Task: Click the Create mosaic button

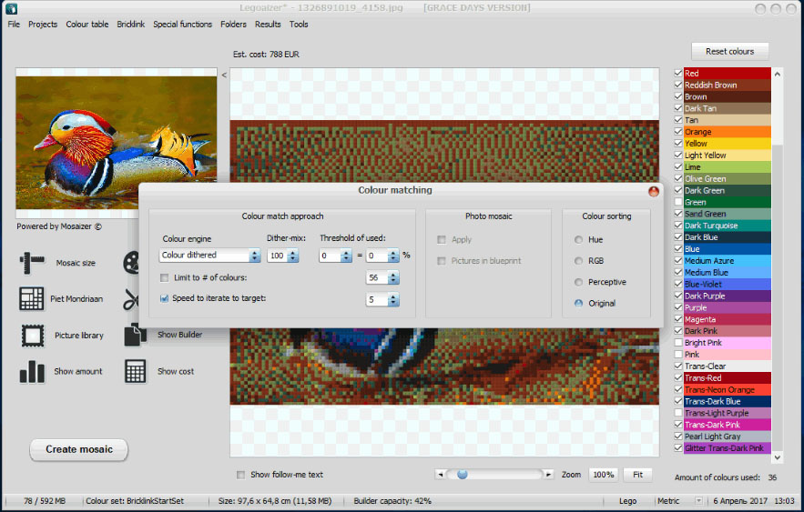Action: coord(79,449)
